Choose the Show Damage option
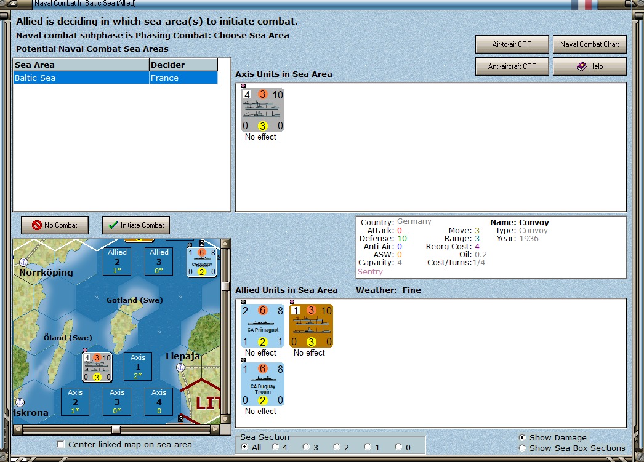The height and width of the screenshot is (462, 644). 522,437
